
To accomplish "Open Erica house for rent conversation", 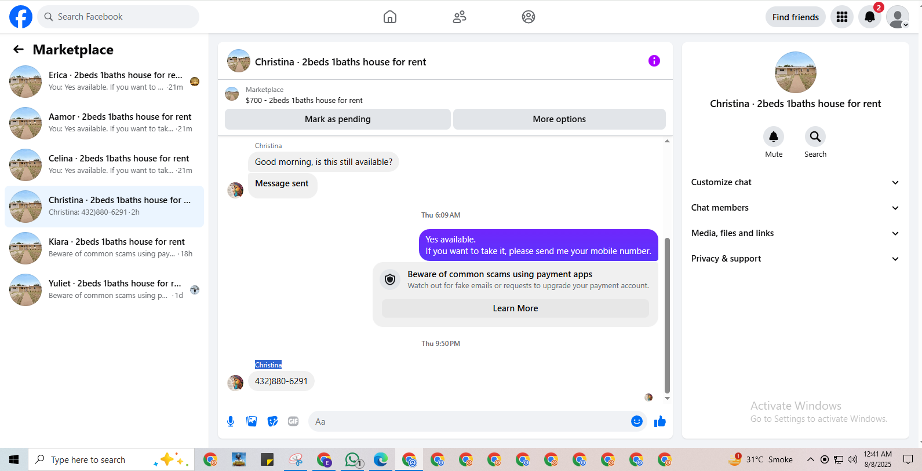I will coord(104,82).
